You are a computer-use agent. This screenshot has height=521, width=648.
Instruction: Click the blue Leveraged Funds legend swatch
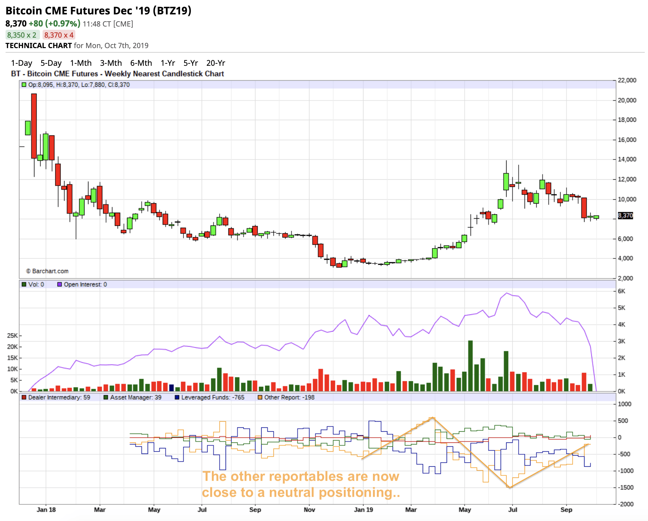click(177, 397)
